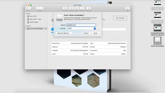The height and width of the screenshot is (93, 165).
Task: Click the Device disk2s1 value
Action: [123, 54]
